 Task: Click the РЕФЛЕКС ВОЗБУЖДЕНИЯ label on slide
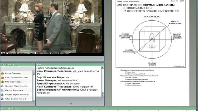[x=175, y=23]
